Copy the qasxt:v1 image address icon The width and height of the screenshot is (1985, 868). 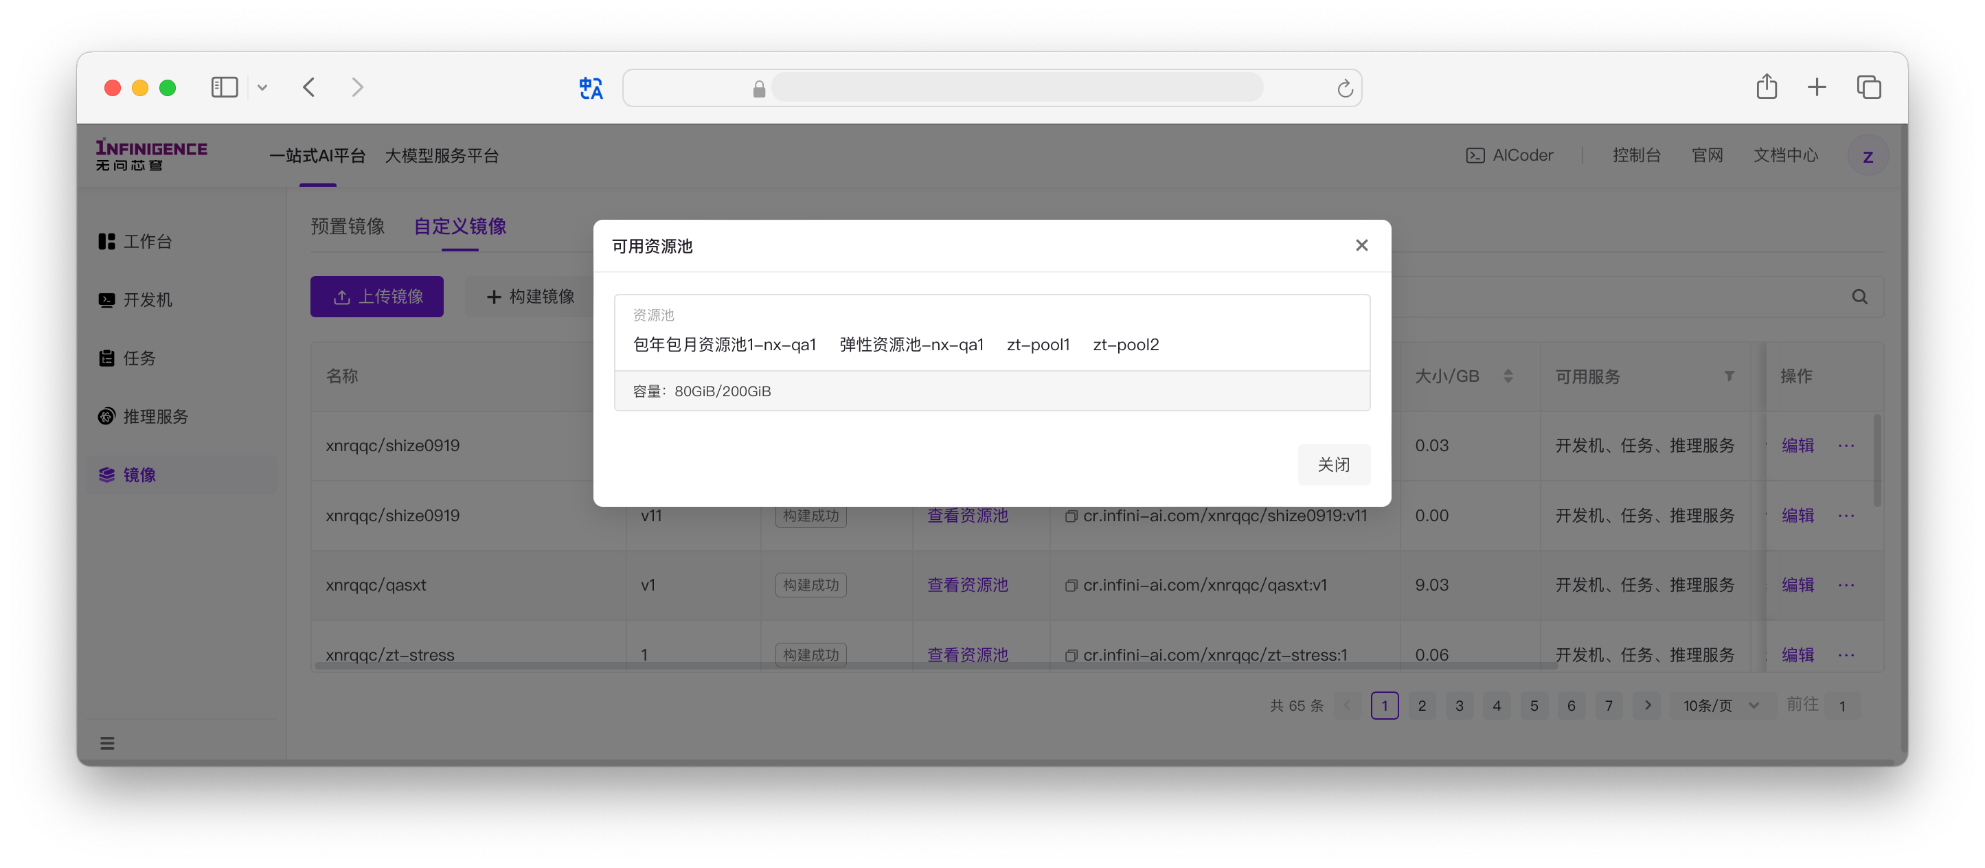[1070, 585]
